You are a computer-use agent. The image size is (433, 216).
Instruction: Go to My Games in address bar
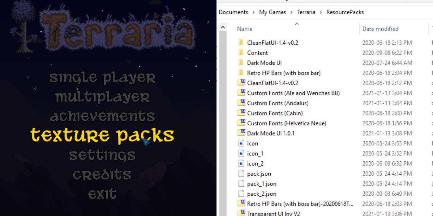point(272,12)
